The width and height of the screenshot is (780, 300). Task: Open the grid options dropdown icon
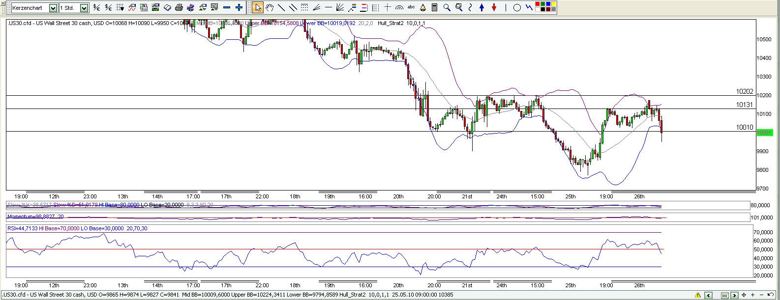(120, 7)
